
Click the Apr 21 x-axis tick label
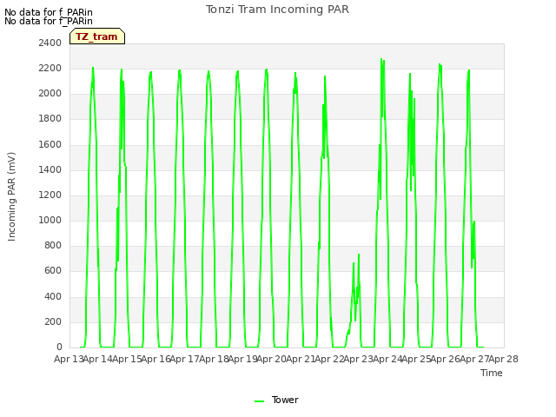point(301,359)
